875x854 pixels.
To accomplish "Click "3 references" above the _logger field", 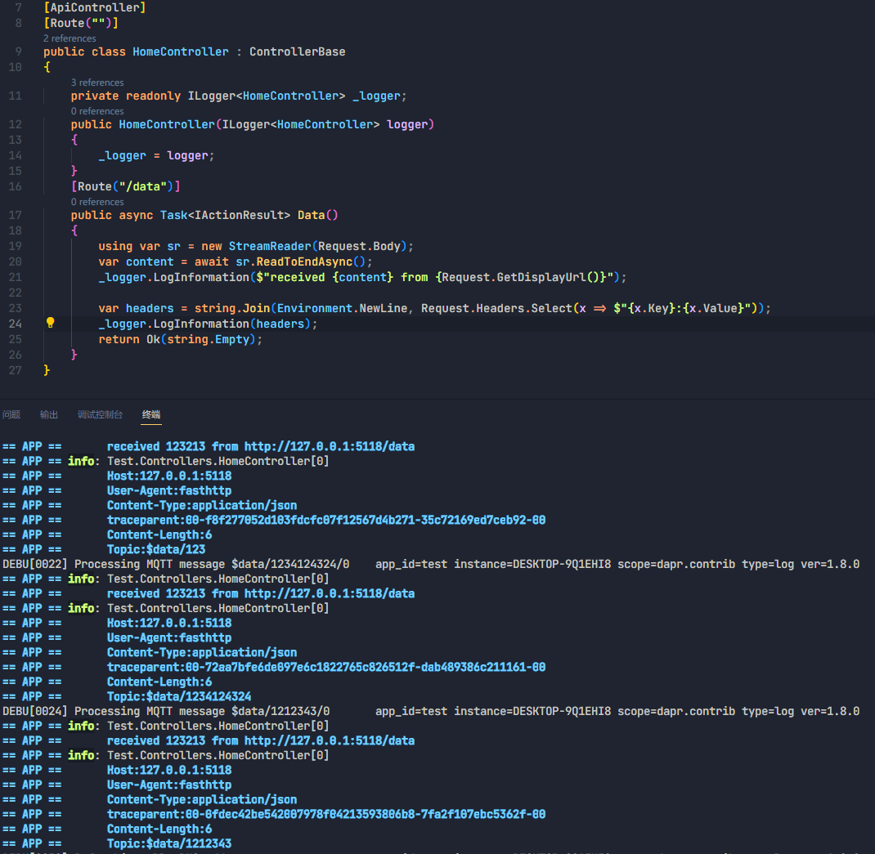I will 97,82.
